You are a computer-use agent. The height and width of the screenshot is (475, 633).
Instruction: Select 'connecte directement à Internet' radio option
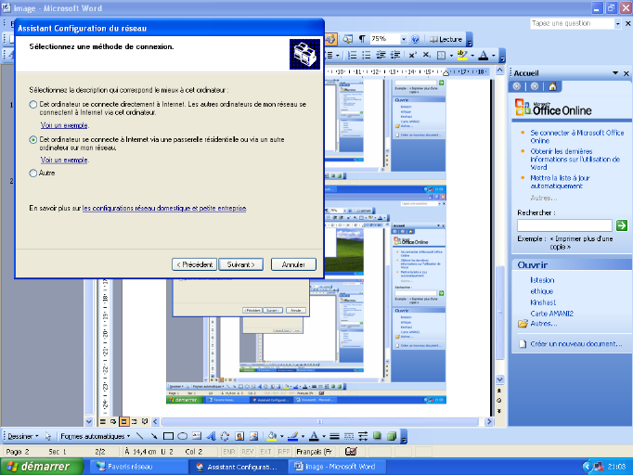coord(33,105)
